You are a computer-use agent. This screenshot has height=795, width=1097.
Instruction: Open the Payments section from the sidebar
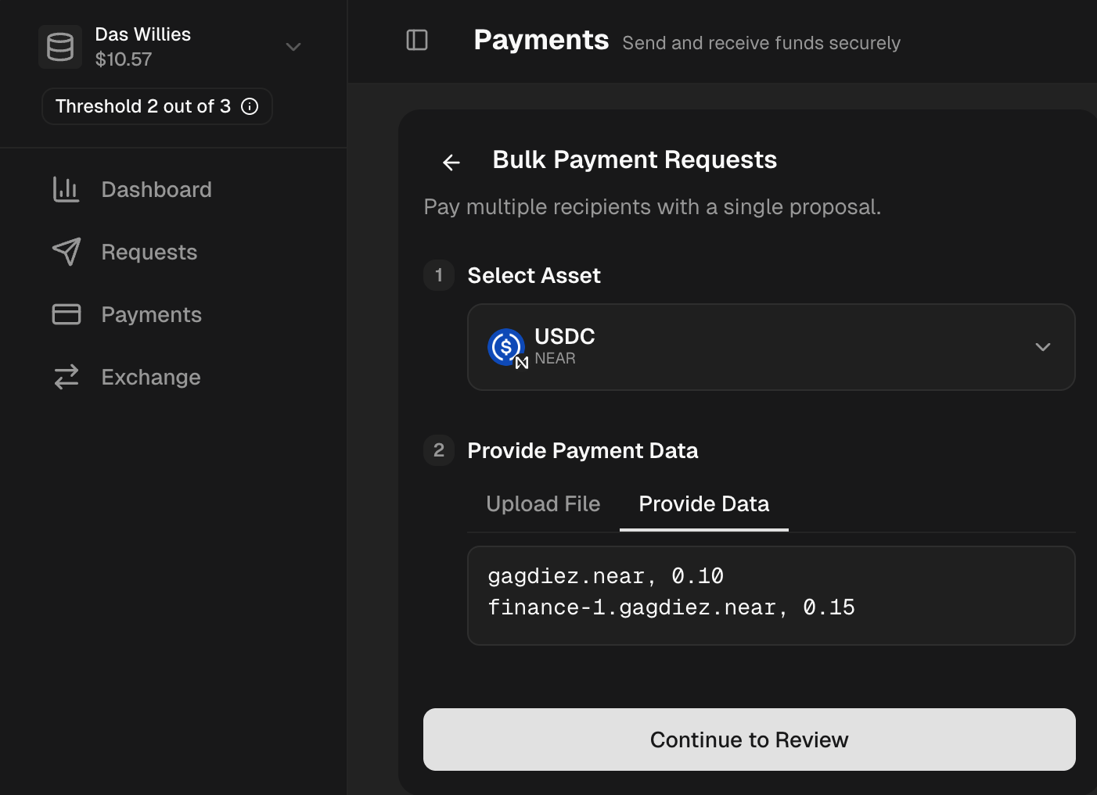tap(151, 314)
